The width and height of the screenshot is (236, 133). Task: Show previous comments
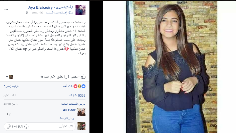[x=73, y=104]
